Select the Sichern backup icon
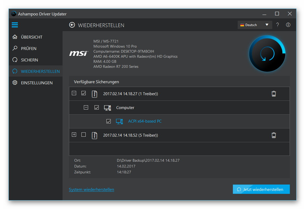305x209 pixels. (x=15, y=60)
